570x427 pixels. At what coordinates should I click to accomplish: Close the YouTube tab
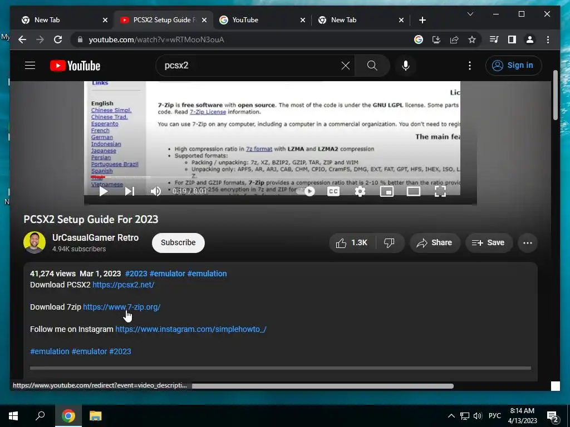point(302,20)
